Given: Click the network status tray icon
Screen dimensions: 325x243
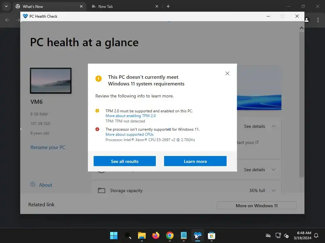Looking at the screenshot, I should [278, 235].
